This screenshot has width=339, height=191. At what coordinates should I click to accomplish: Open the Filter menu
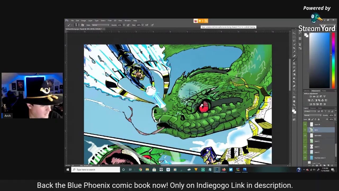[109, 20]
